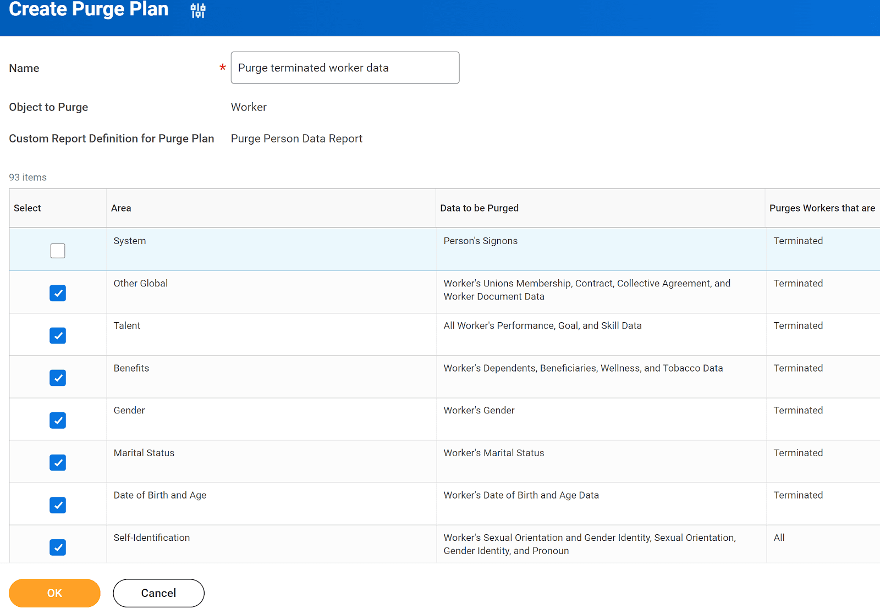This screenshot has width=880, height=614.
Task: Click the Select column header
Action: pos(27,208)
